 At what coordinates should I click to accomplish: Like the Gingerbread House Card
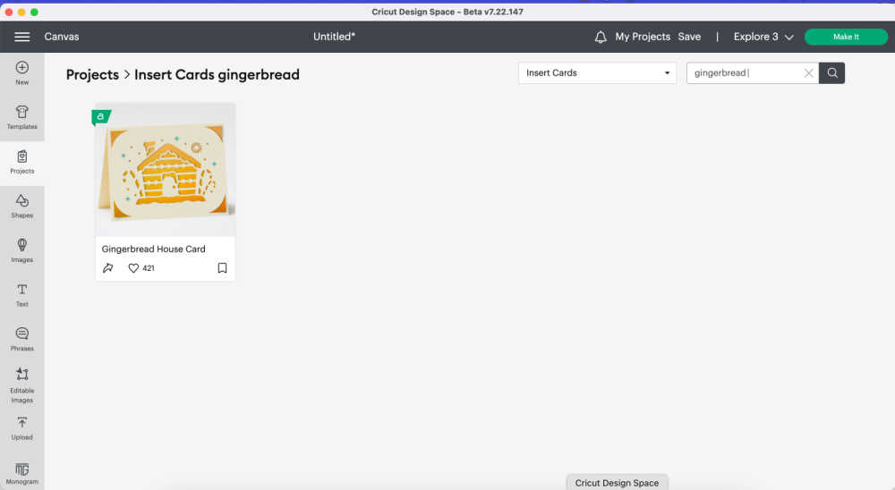point(133,268)
